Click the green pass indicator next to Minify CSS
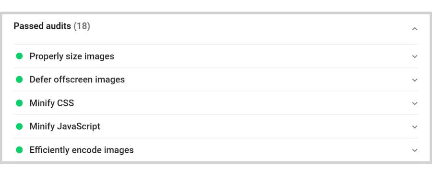 coord(19,103)
